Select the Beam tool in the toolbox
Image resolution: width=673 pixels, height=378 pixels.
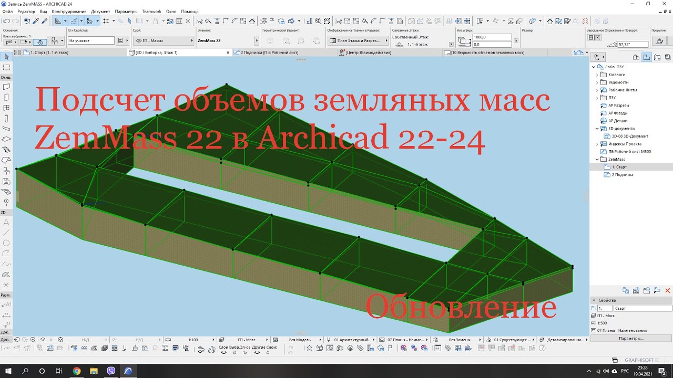[6, 129]
